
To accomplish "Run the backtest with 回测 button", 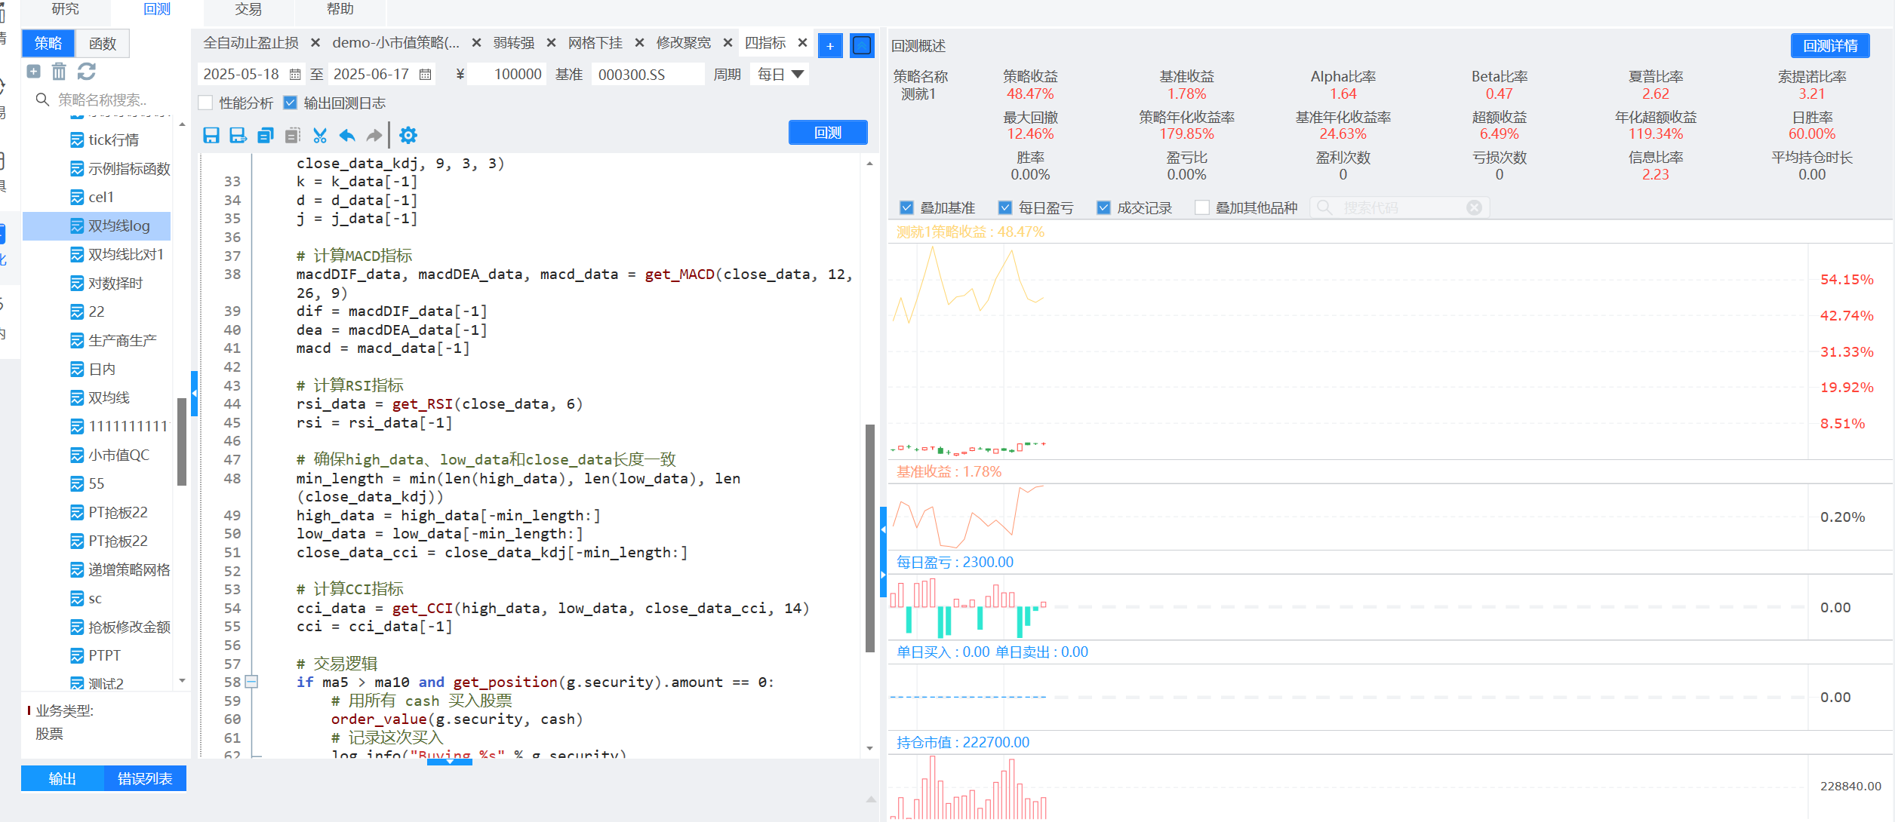I will (x=828, y=133).
